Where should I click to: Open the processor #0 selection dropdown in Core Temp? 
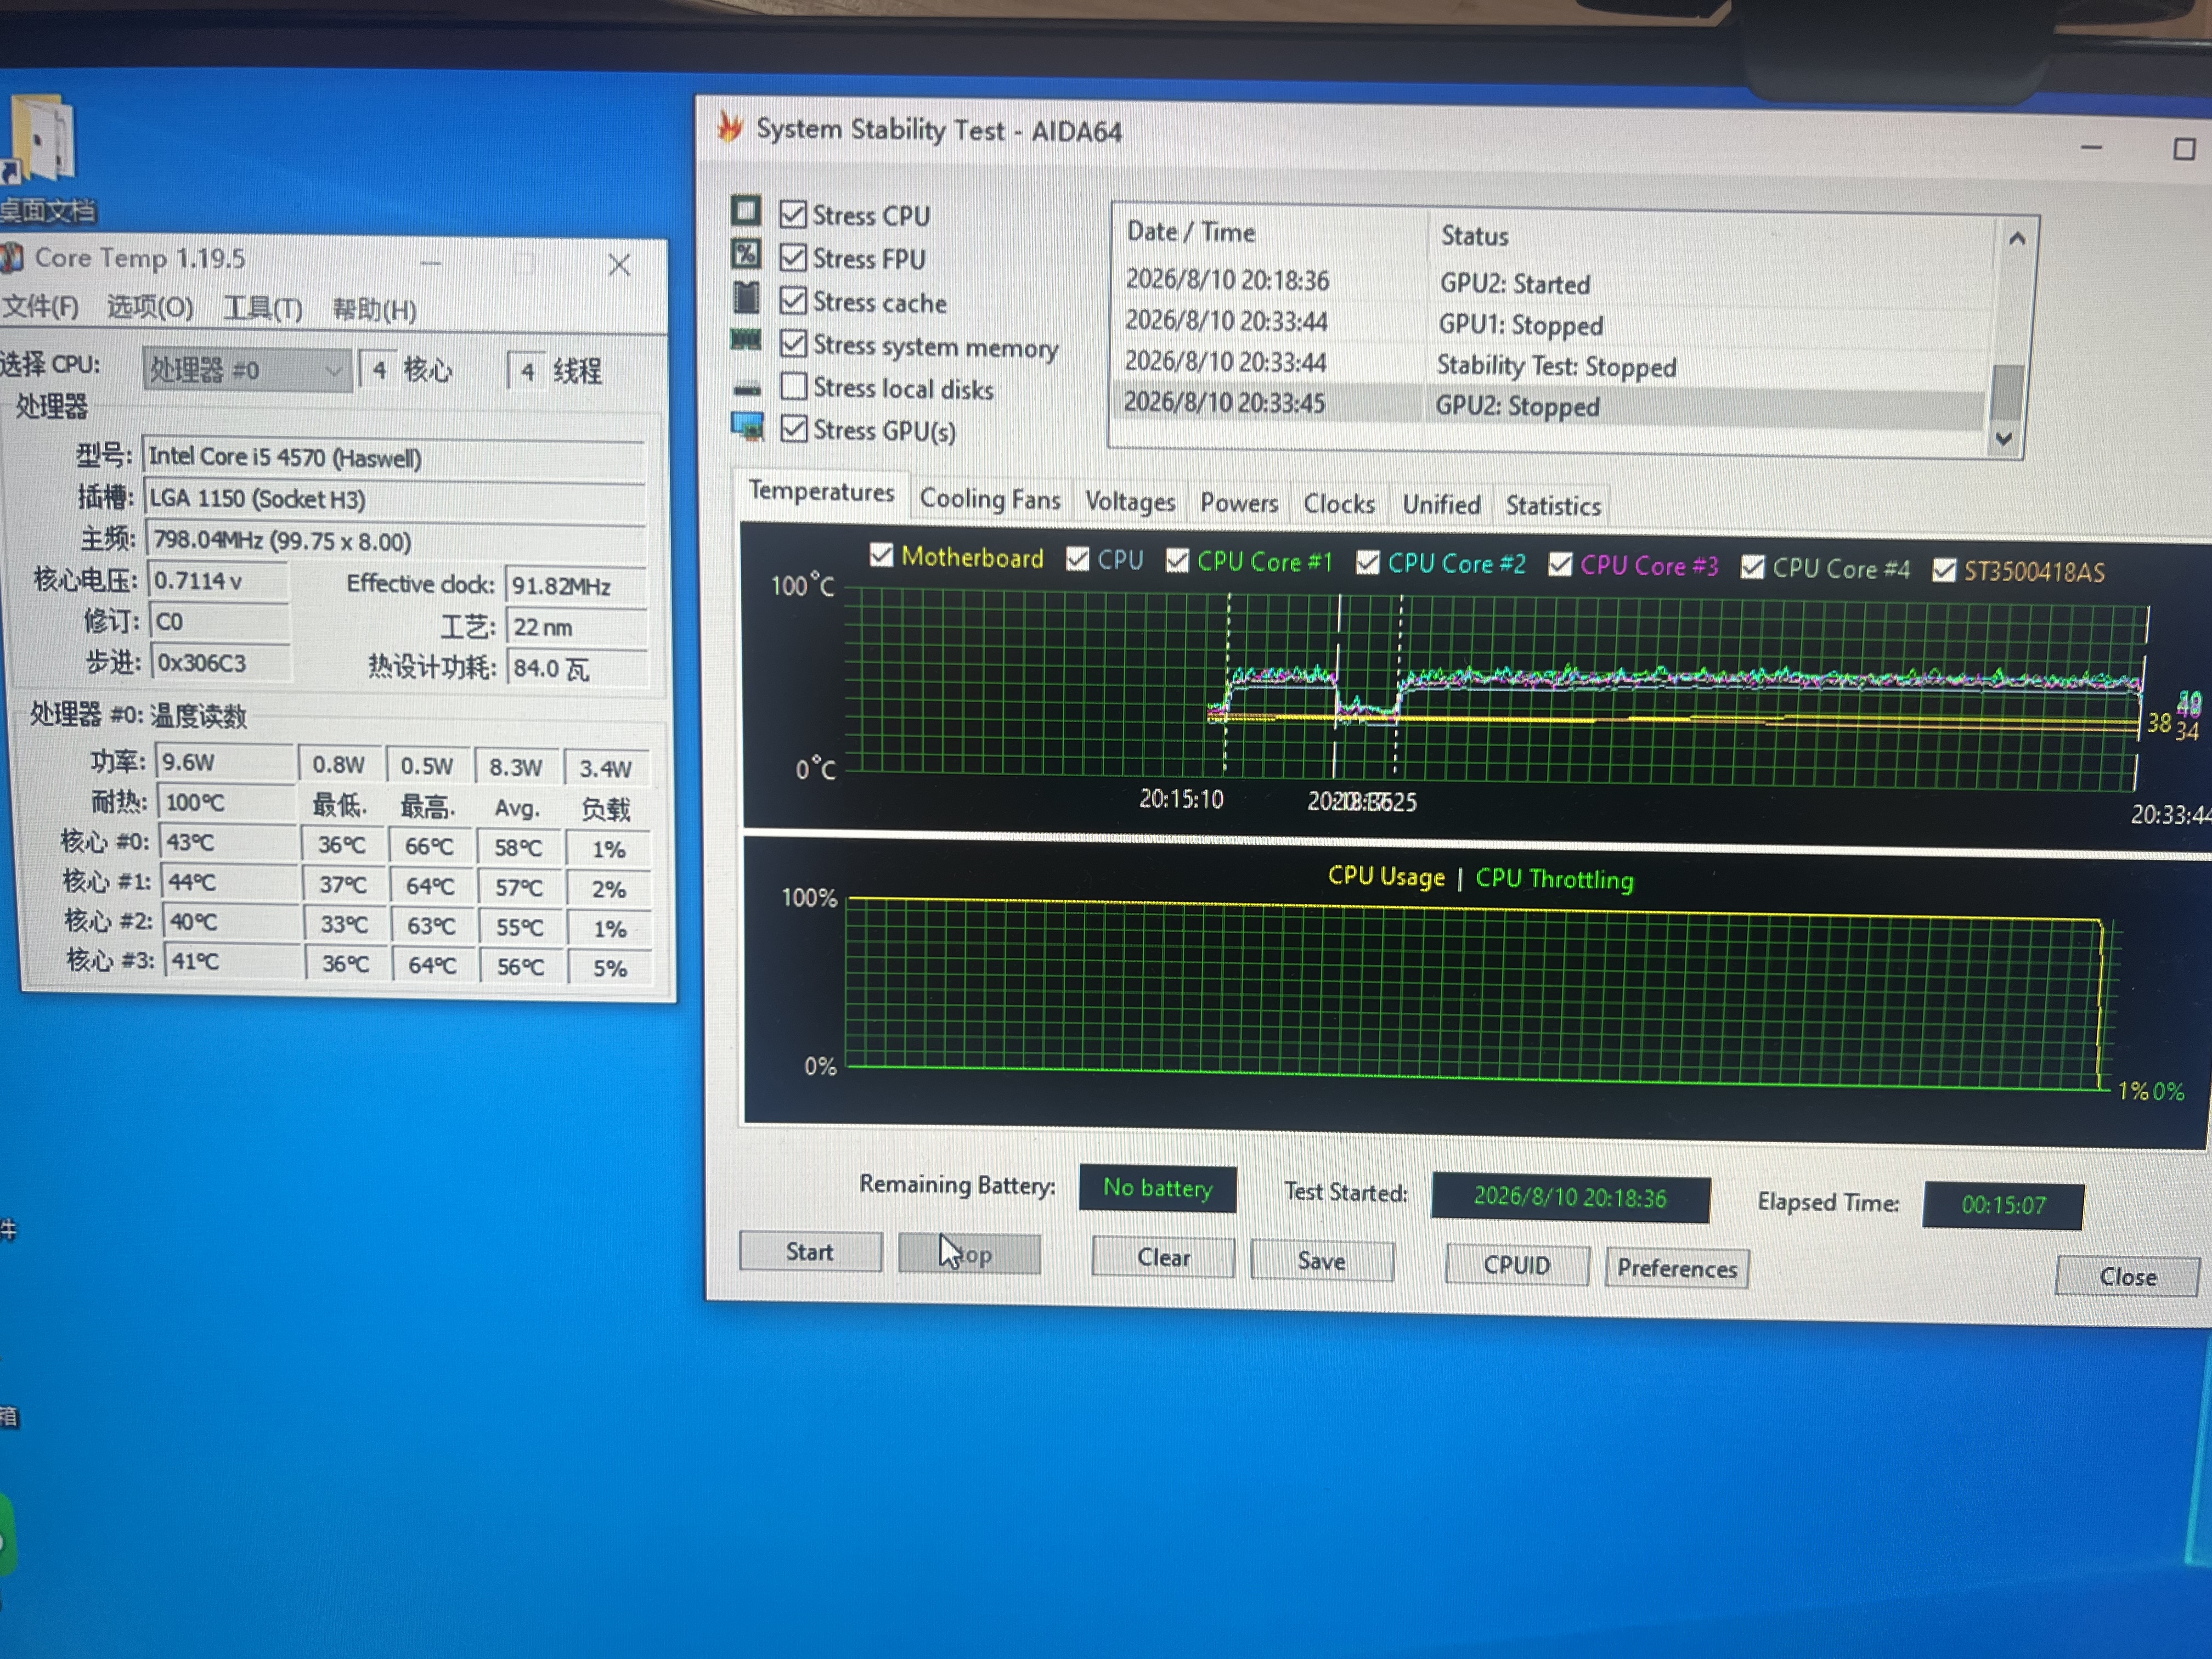(247, 370)
